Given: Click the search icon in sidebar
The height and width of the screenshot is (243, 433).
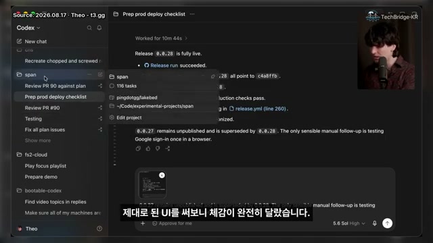Looking at the screenshot, I should pos(89,28).
